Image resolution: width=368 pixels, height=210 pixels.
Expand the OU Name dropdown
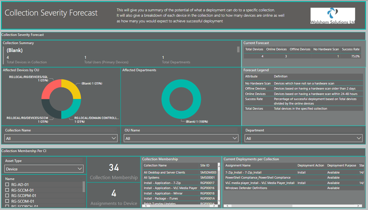[181, 138]
